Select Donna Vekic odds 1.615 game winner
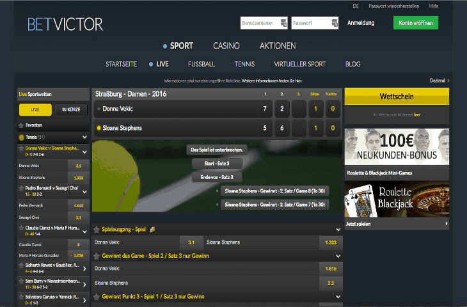Image resolution: width=467 pixels, height=307 pixels. [x=331, y=269]
